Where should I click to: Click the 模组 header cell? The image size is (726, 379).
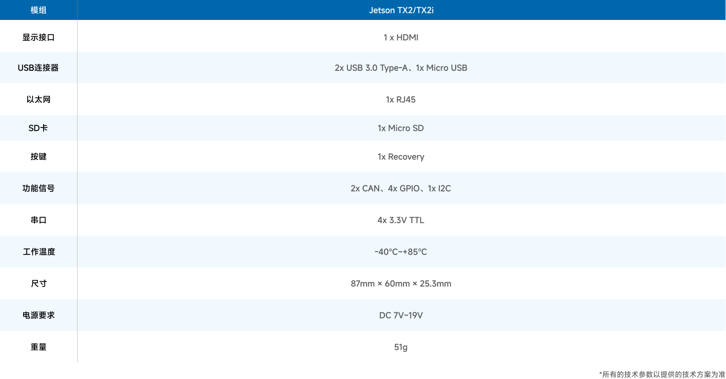point(39,10)
